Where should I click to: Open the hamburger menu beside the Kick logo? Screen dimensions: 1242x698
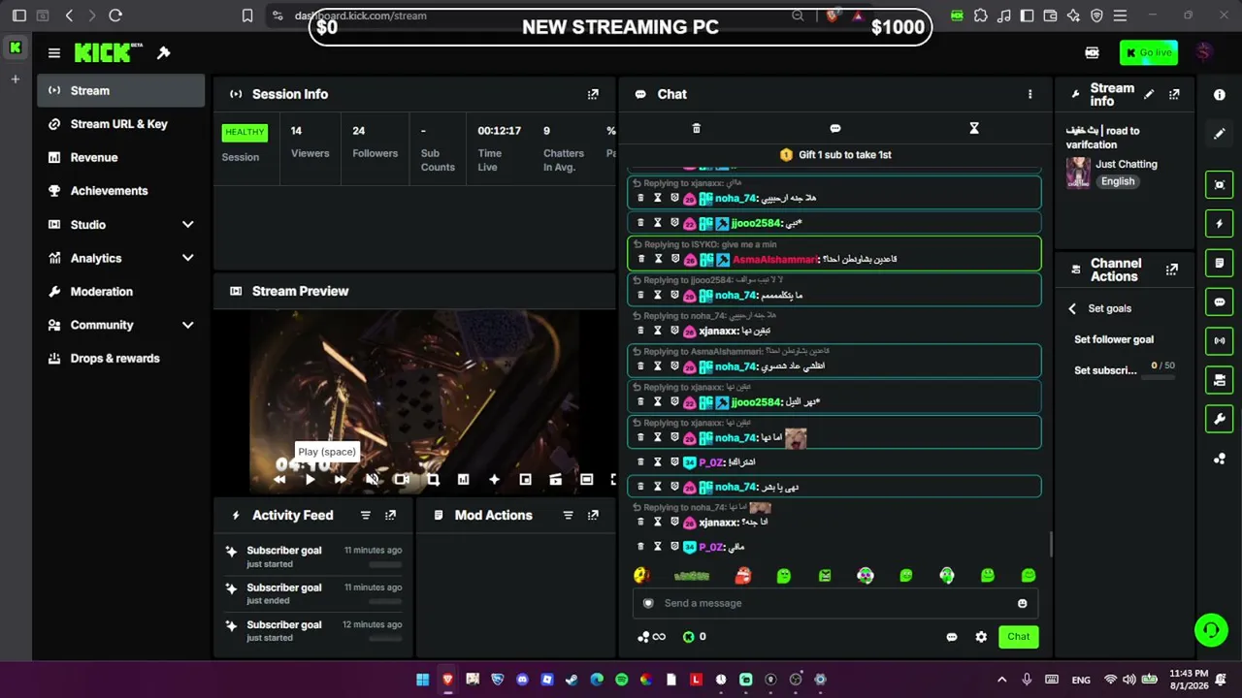54,53
